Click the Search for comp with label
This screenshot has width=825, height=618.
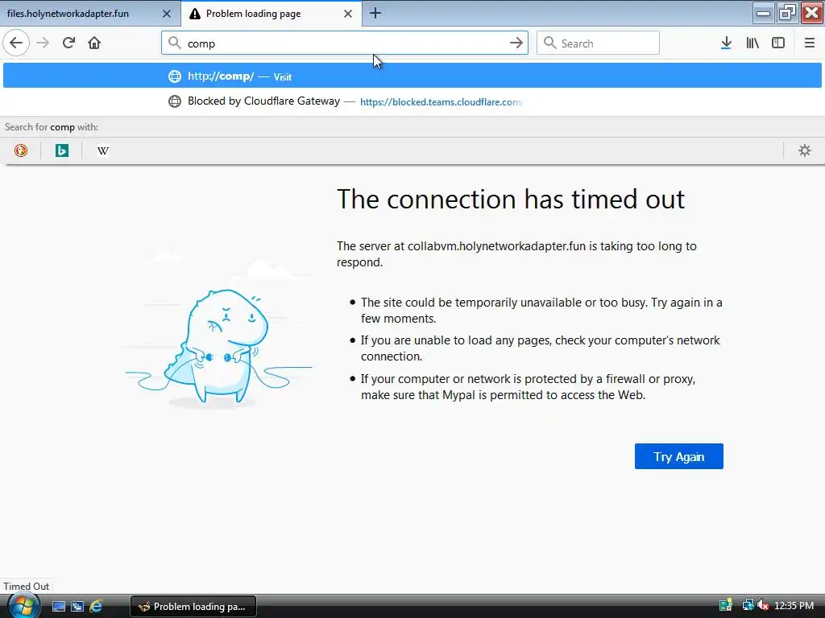(51, 127)
